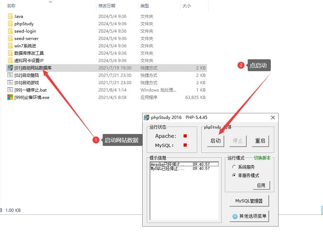The width and height of the screenshot is (323, 242).
Task: Sort files by 名称 column header
Action: 11,6
